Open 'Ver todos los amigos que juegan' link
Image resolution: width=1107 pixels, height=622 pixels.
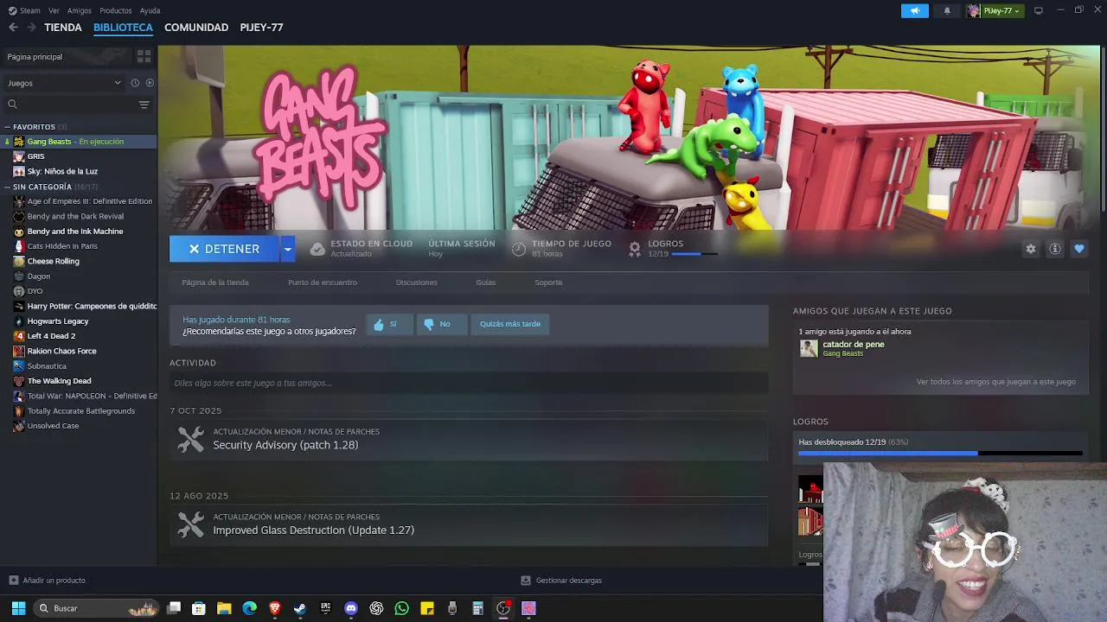(x=996, y=382)
